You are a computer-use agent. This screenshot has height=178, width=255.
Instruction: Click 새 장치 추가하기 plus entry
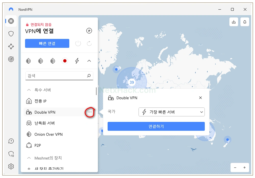tap(46, 169)
